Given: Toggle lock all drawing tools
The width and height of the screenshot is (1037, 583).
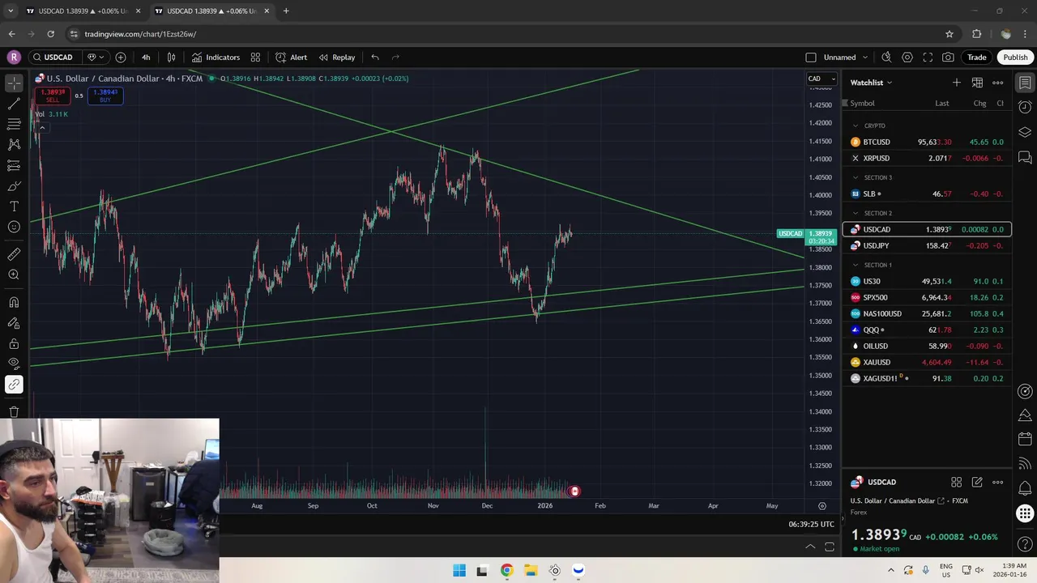Looking at the screenshot, I should (14, 343).
